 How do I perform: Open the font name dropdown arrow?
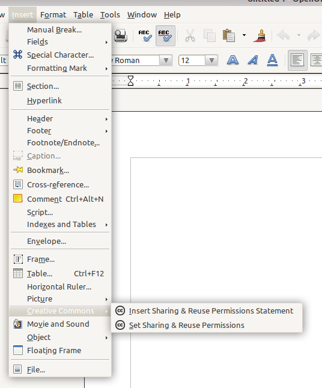click(166, 61)
